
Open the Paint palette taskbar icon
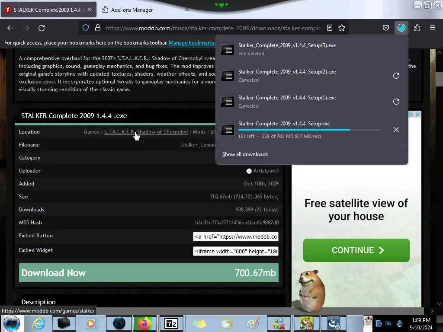(x=252, y=323)
